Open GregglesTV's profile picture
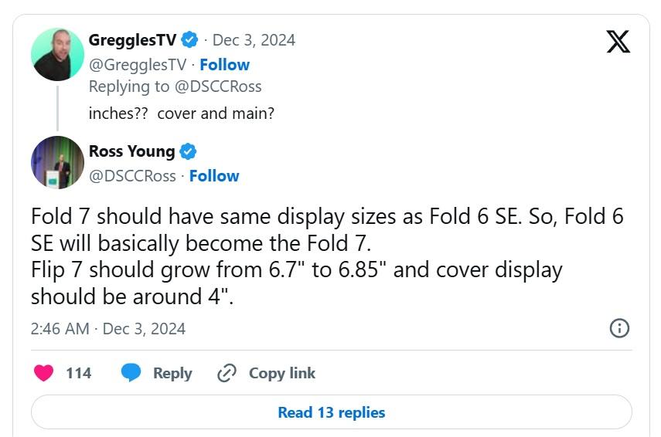The width and height of the screenshot is (661, 437). (x=57, y=55)
